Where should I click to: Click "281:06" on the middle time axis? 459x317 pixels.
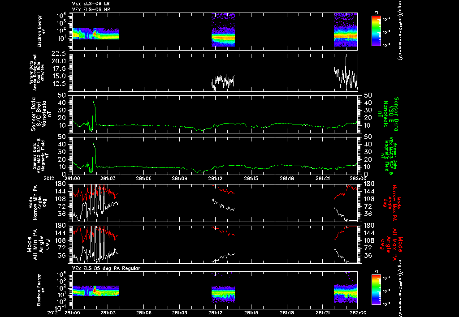[143, 178]
